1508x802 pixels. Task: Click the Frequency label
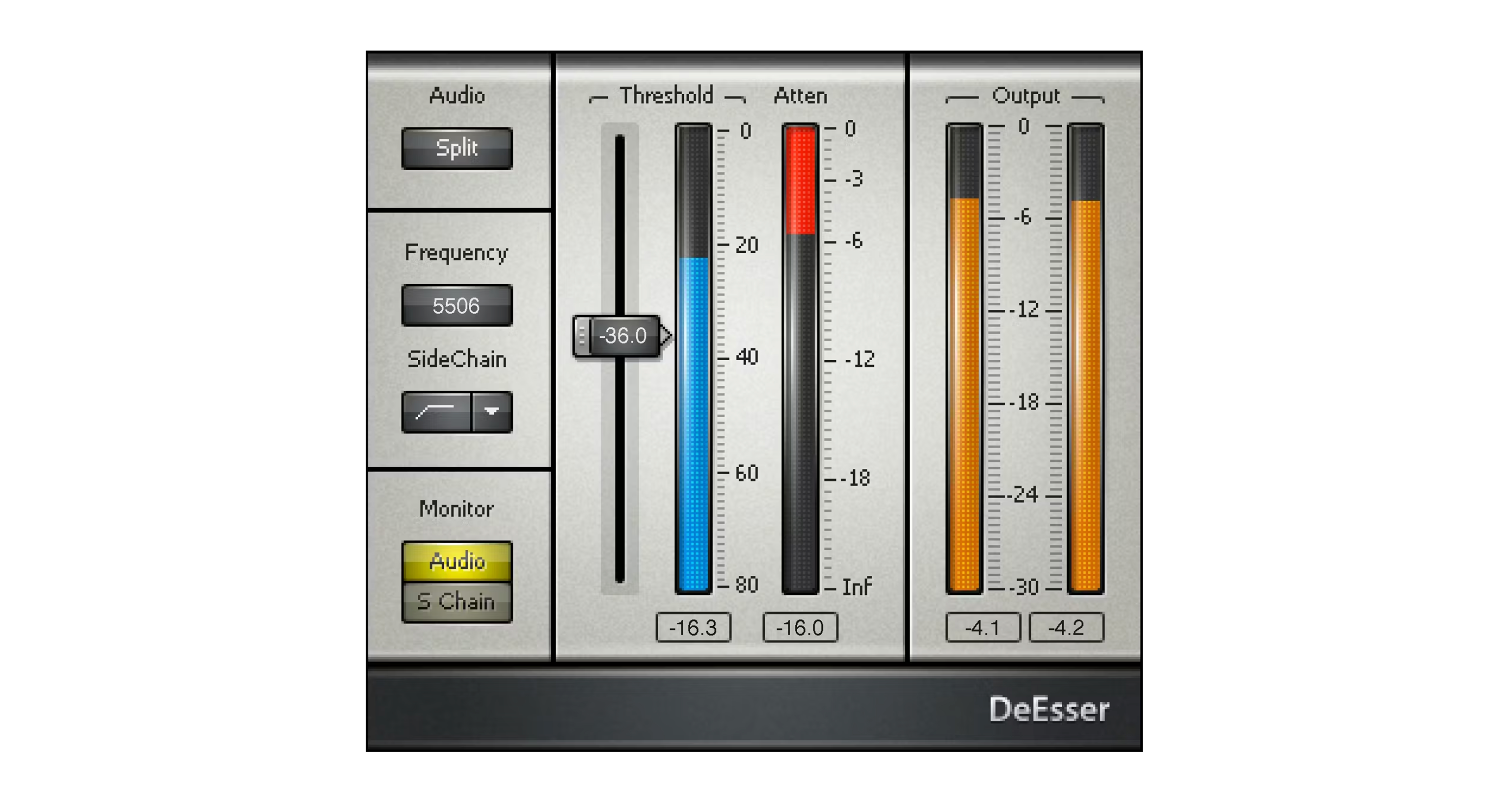point(457,253)
